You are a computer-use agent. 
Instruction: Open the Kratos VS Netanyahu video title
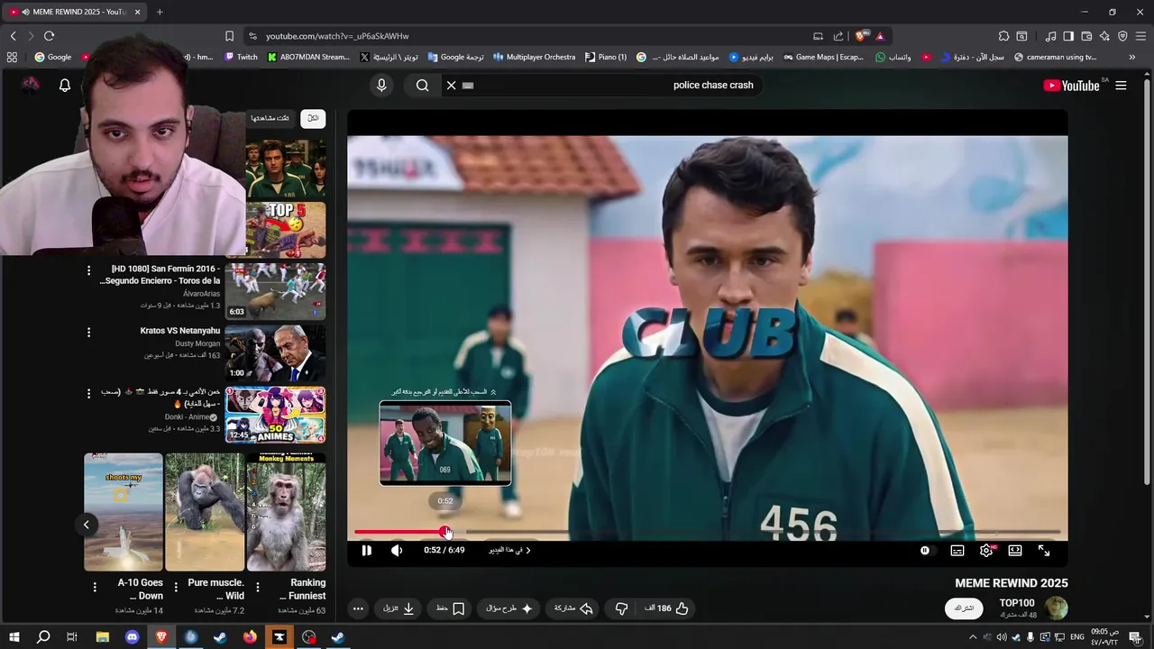[x=180, y=331]
